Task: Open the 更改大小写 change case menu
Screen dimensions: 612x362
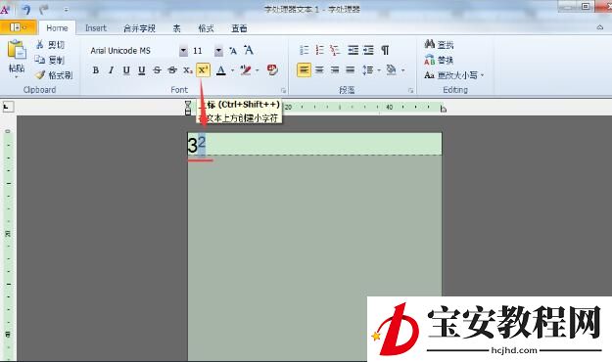Action: click(x=454, y=75)
